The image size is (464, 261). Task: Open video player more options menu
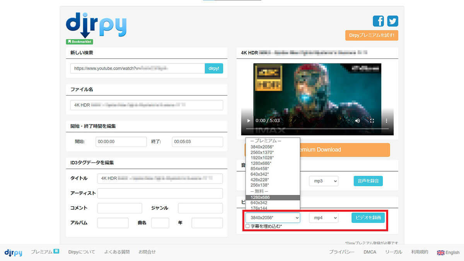click(386, 121)
